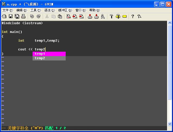This screenshot has width=173, height=132.
Task: Click the Find Next icon
Action: pyautogui.click(x=75, y=16)
